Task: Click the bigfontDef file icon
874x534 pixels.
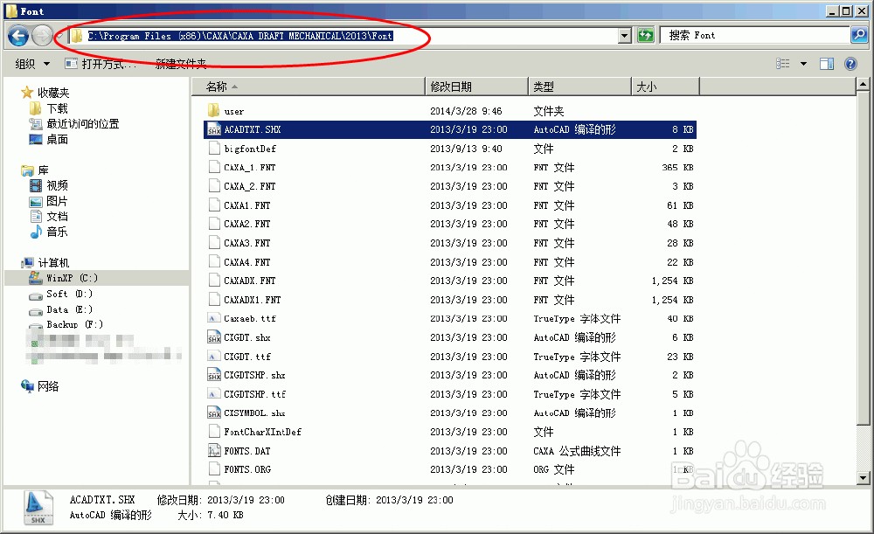Action: point(214,149)
